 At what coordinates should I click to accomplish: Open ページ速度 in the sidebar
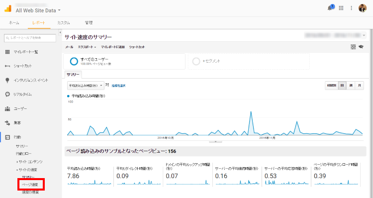pos(30,185)
